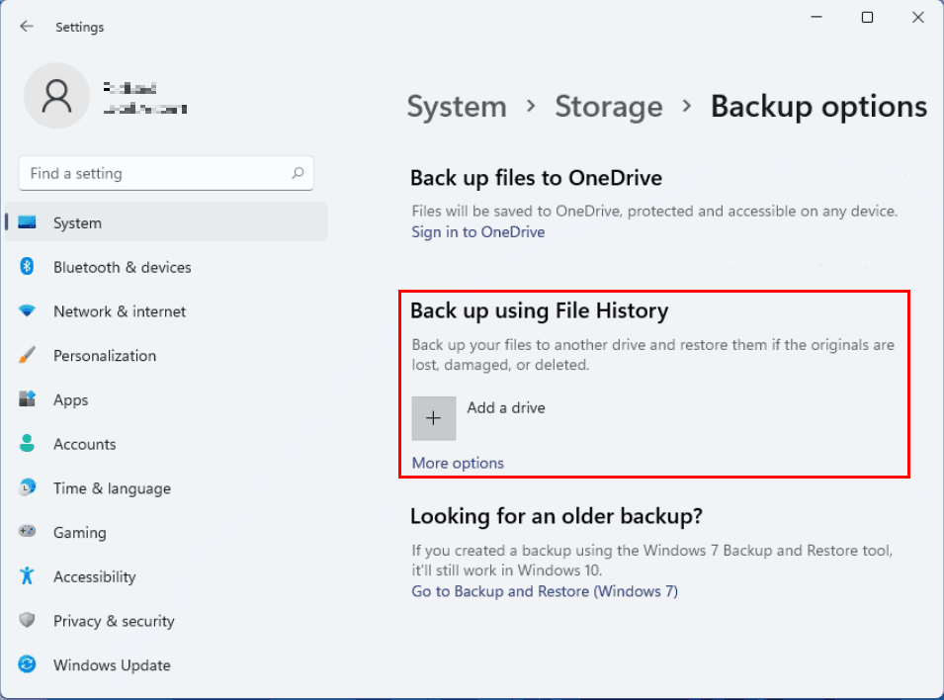Click the Add a drive plus button
This screenshot has height=700, width=944.
tap(434, 418)
